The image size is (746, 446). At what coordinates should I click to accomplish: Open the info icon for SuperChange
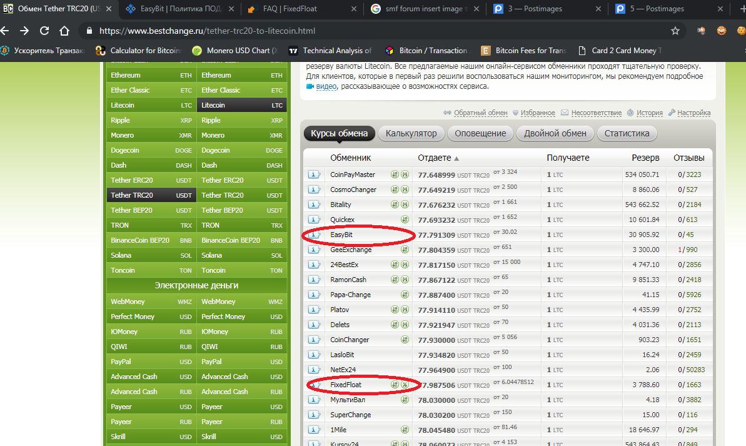tap(313, 415)
